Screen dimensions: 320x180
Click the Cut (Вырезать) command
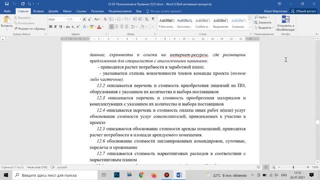pyautogui.click(x=22, y=18)
